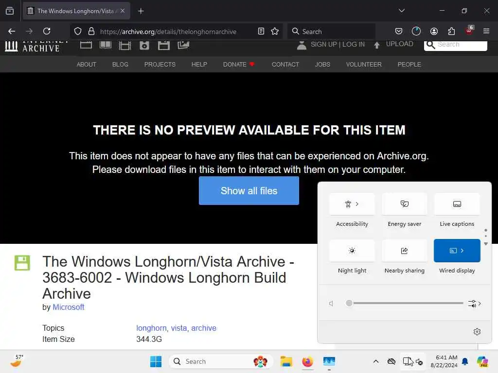498x373 pixels.
Task: Open Firefox hamburger application menu
Action: (x=486, y=31)
